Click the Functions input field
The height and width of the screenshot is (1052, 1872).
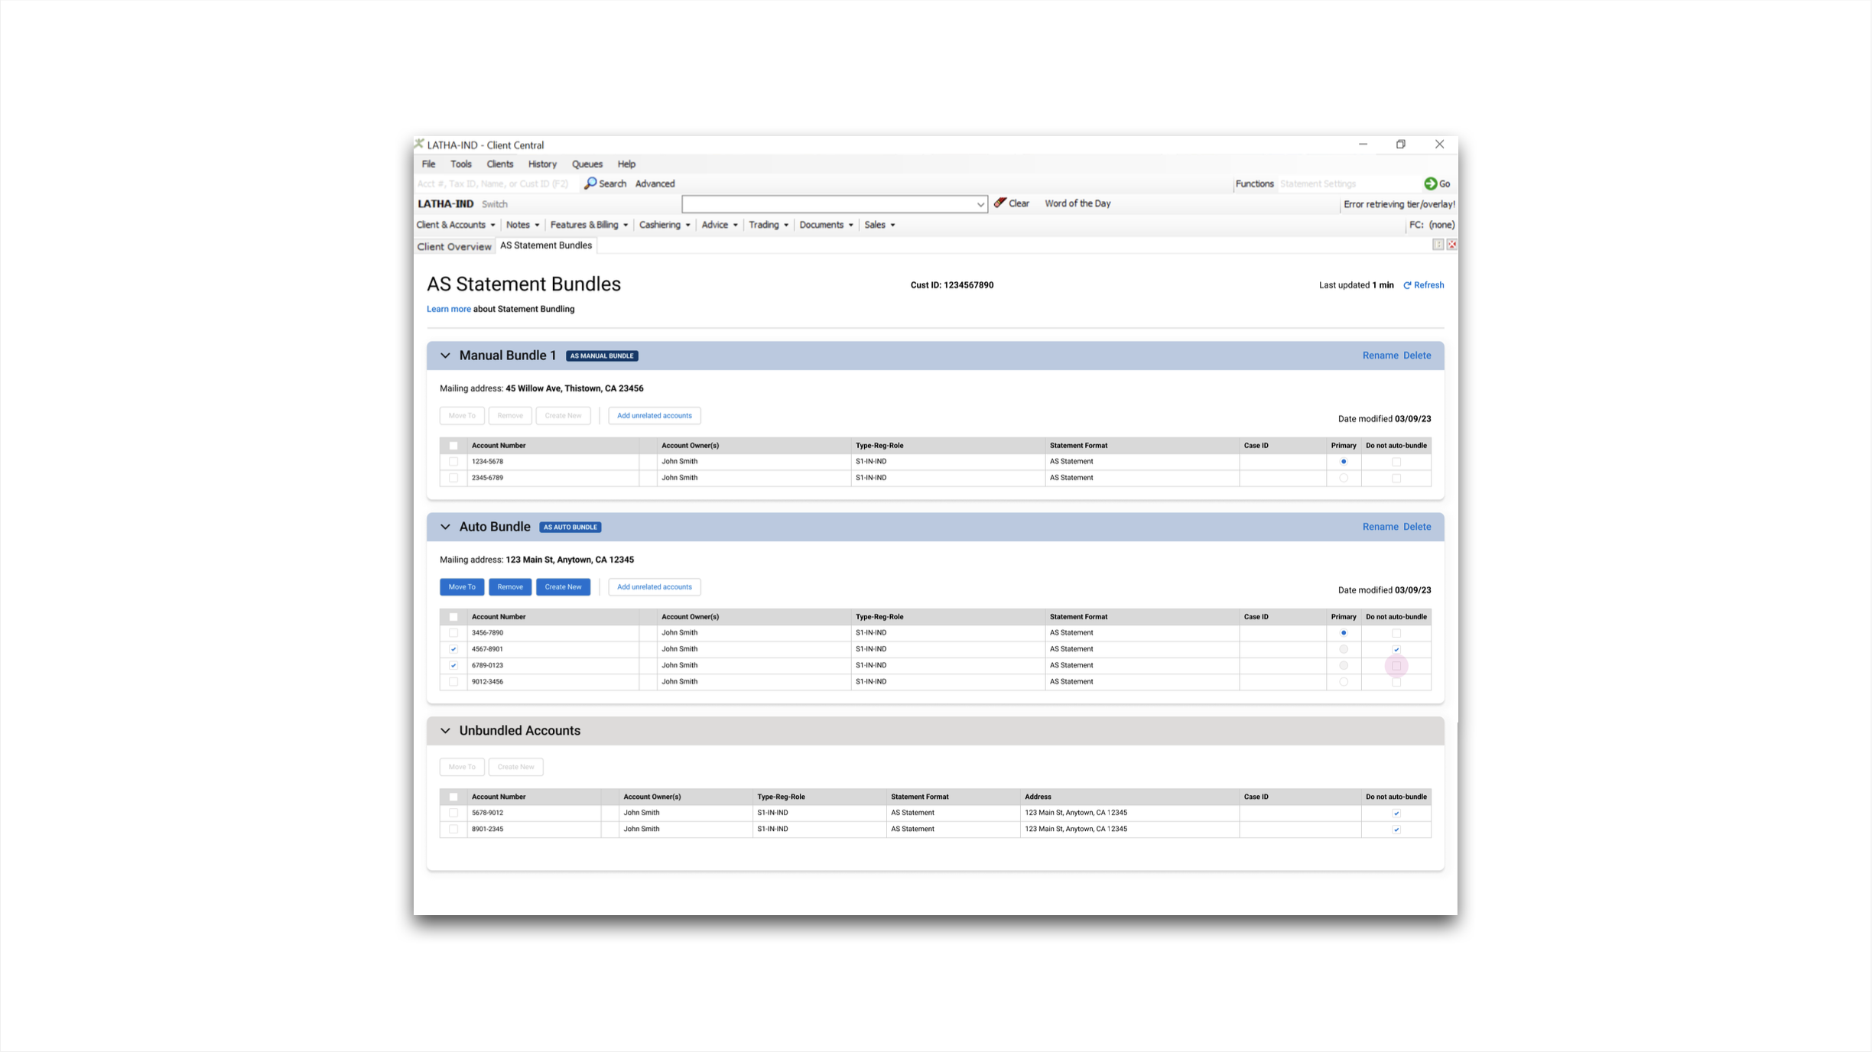[1346, 184]
